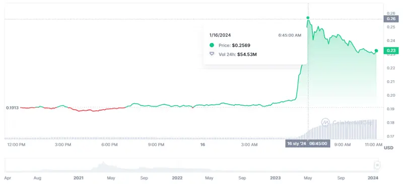Screen dimensions: 403x184
Task: Grab the range selector pause handle
Action: point(377,165)
